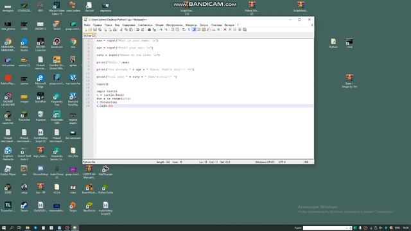Open the Запуск menu

[204, 25]
